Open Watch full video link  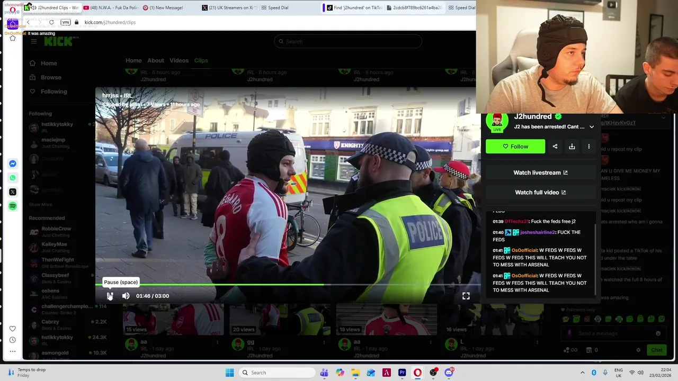tap(540, 192)
